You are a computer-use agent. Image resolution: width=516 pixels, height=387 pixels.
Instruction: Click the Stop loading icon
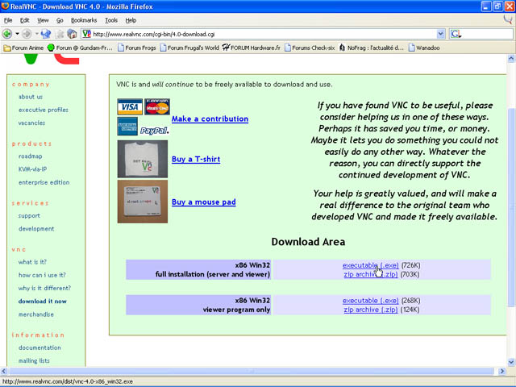coord(60,34)
